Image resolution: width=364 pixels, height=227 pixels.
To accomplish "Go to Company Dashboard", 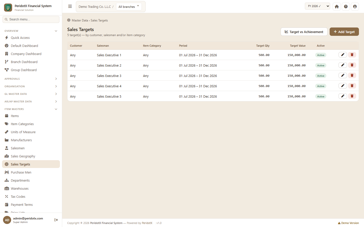I will point(31,54).
